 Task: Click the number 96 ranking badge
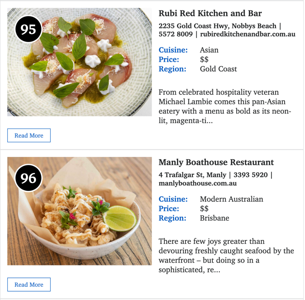point(29,178)
